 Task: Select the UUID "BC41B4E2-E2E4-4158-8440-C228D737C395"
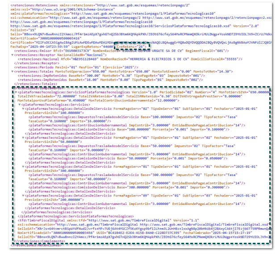(139, 233)
